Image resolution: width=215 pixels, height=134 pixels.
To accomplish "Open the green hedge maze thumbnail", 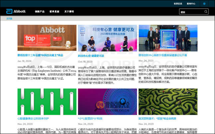I will click(x=168, y=102).
